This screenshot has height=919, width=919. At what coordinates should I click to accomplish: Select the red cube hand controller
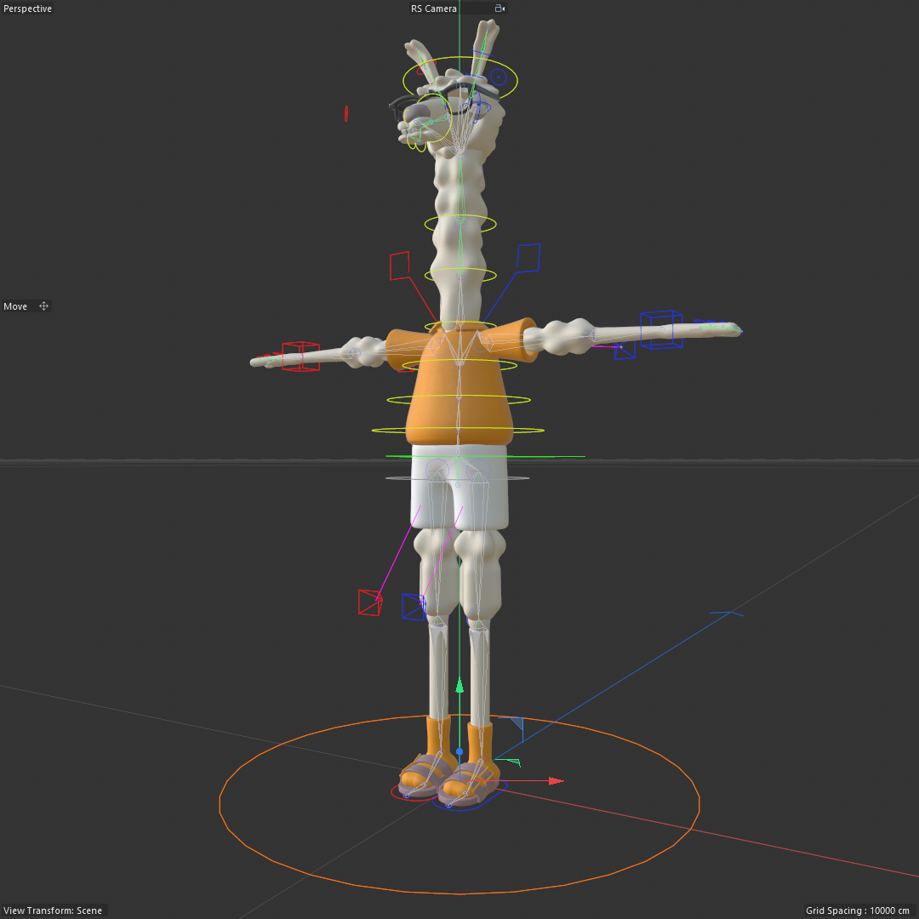point(300,356)
